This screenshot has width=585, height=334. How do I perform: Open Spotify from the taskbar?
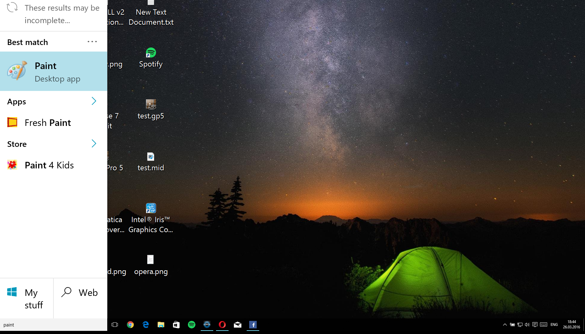[192, 325]
